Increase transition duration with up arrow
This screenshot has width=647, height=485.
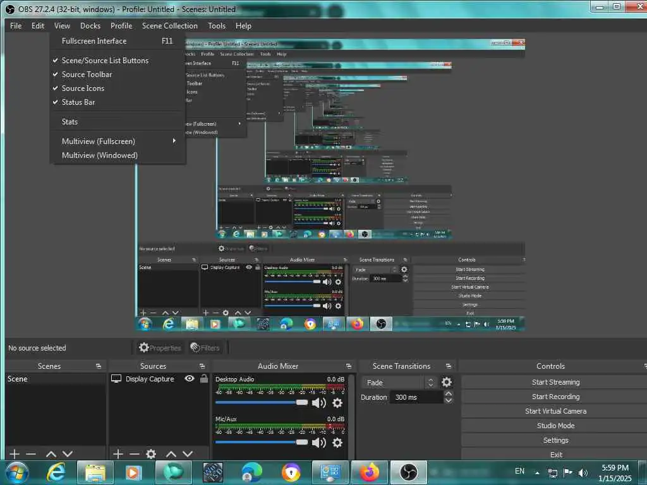(449, 393)
